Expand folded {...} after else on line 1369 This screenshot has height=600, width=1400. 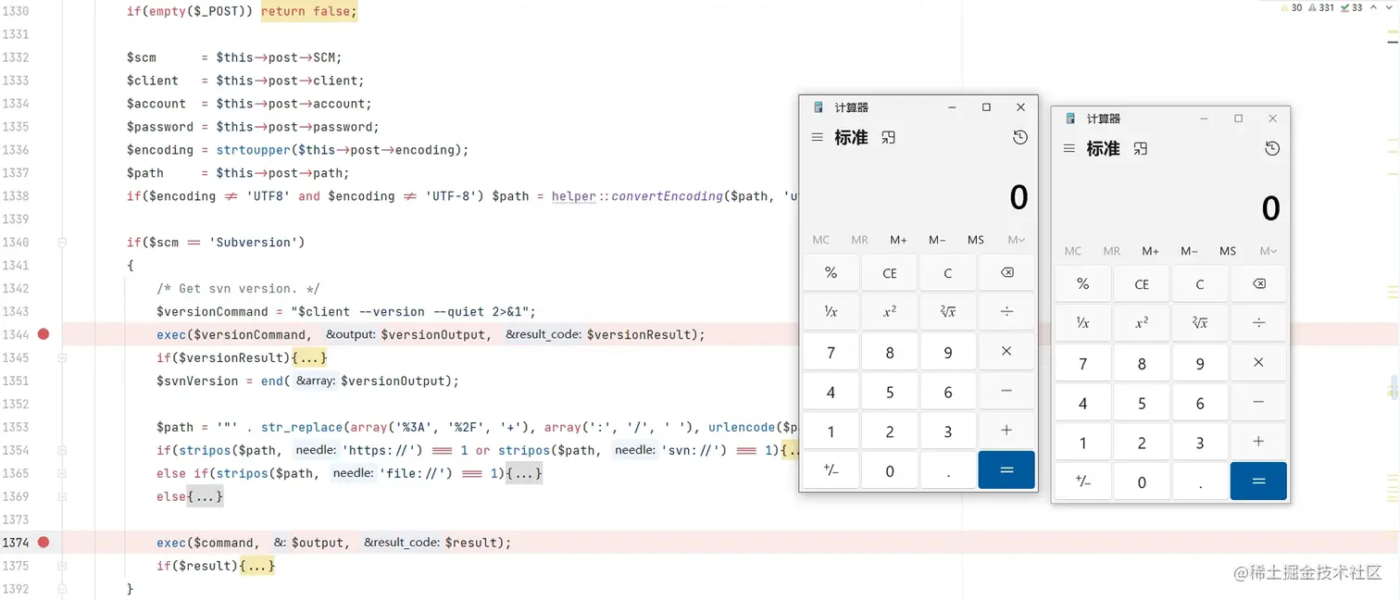pos(205,496)
